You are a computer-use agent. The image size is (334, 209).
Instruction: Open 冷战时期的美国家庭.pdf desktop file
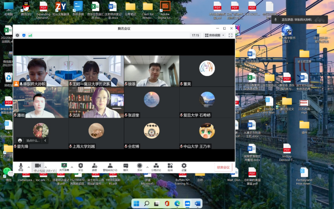coord(252,176)
